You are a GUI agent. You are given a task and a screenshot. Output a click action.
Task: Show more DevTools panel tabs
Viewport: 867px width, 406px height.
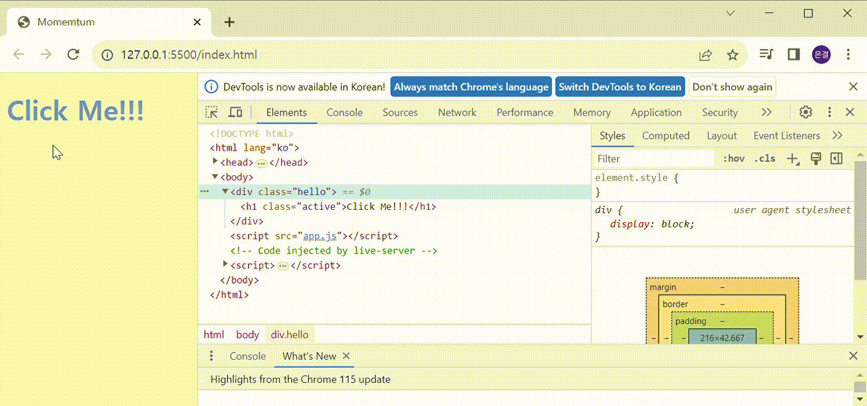pyautogui.click(x=767, y=112)
